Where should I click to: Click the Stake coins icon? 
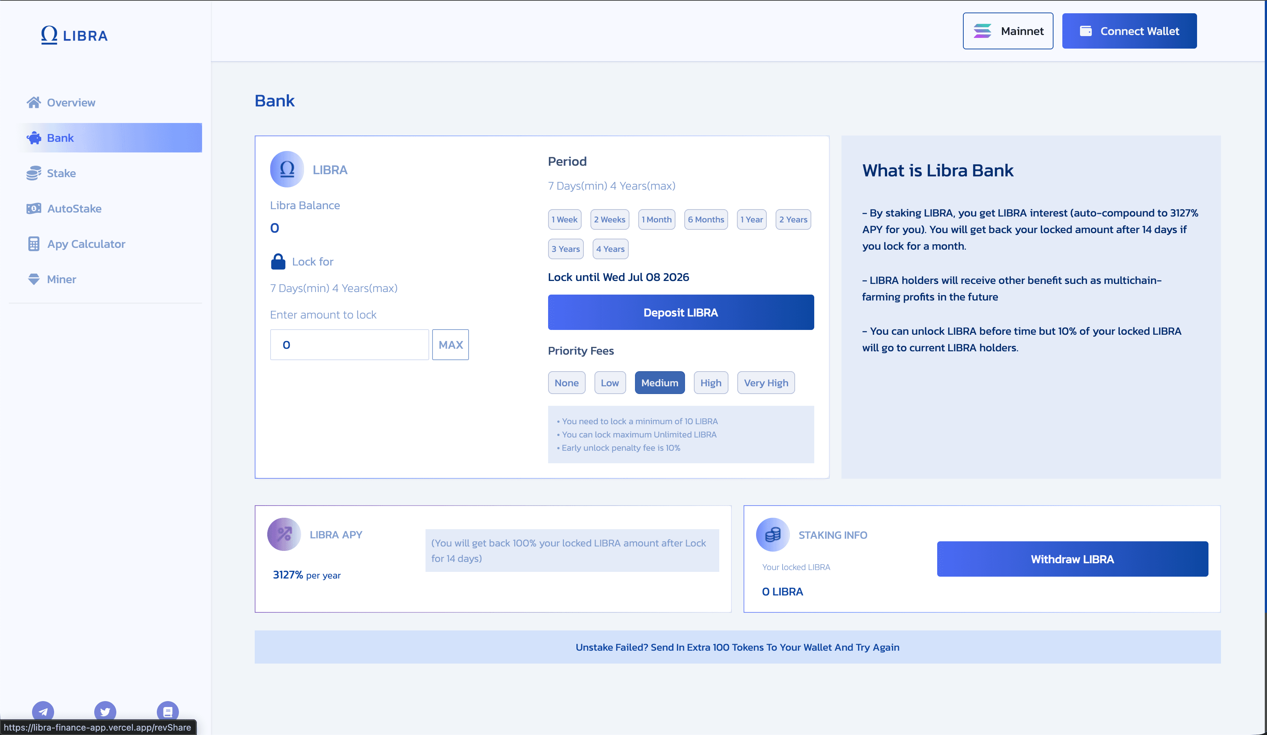pyautogui.click(x=34, y=173)
